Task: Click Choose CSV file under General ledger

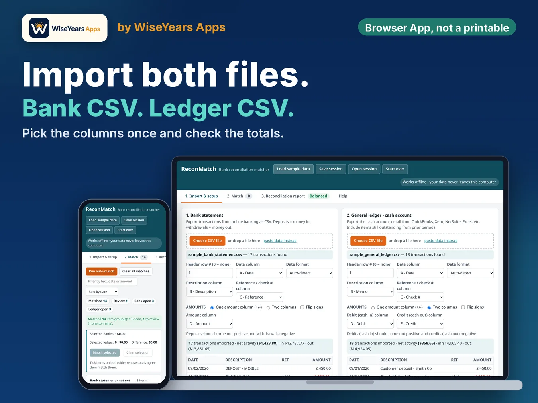Action: 368,241
